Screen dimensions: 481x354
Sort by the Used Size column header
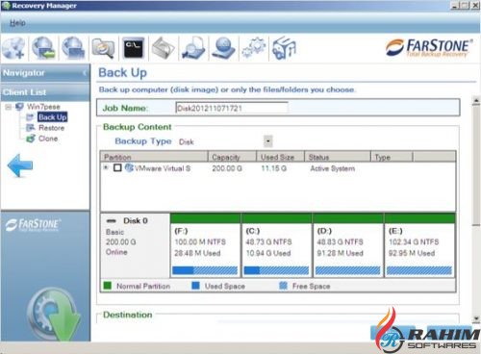280,157
